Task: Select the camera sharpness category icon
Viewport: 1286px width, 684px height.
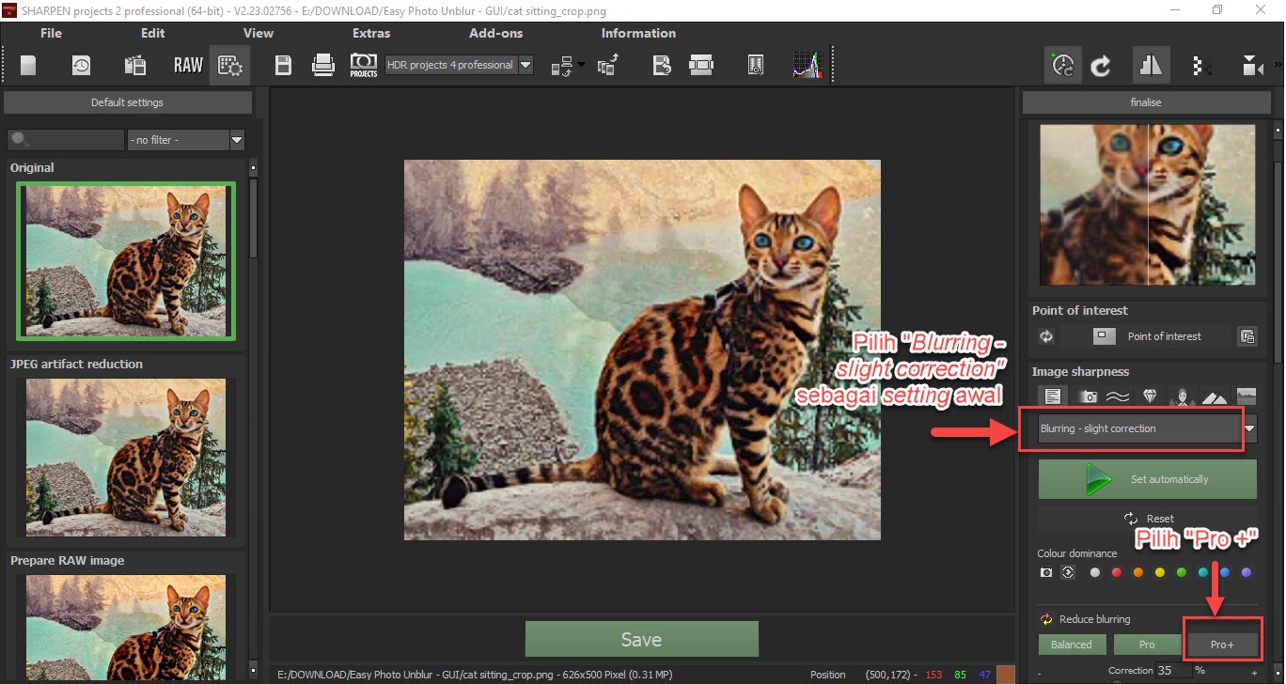Action: pyautogui.click(x=1088, y=396)
